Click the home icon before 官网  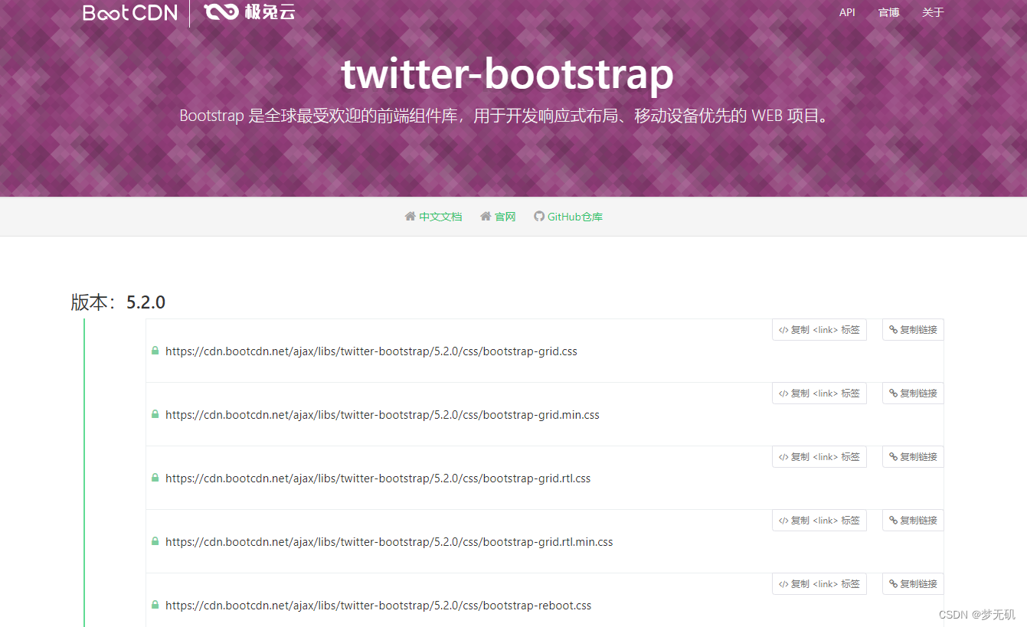(x=486, y=217)
